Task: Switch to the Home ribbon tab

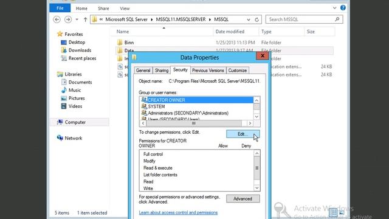Action: pyautogui.click(x=81, y=9)
